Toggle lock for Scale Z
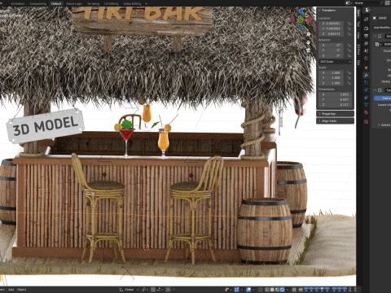 click(349, 83)
